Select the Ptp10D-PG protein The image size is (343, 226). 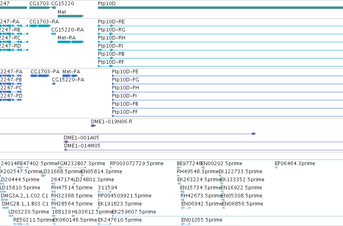pos(227,84)
